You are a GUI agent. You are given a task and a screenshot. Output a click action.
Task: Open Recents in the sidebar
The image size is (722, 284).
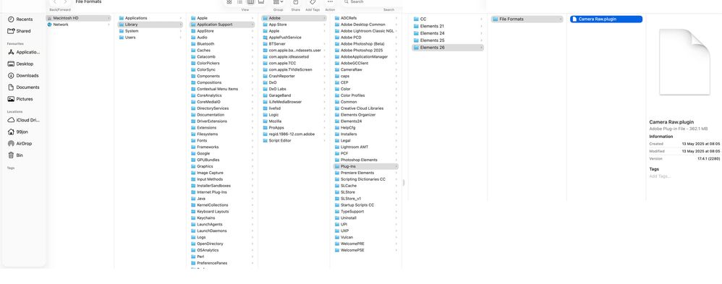[20, 20]
